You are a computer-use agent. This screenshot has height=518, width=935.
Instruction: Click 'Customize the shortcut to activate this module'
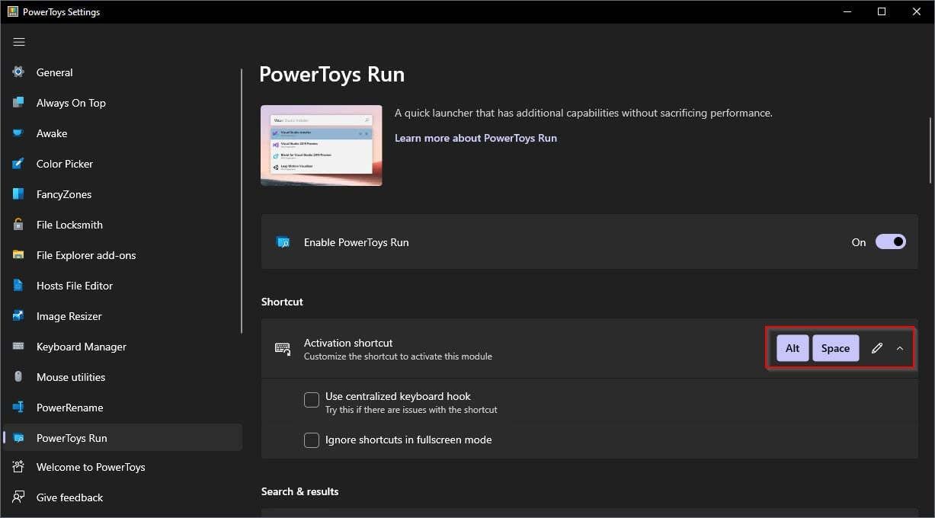coord(398,357)
